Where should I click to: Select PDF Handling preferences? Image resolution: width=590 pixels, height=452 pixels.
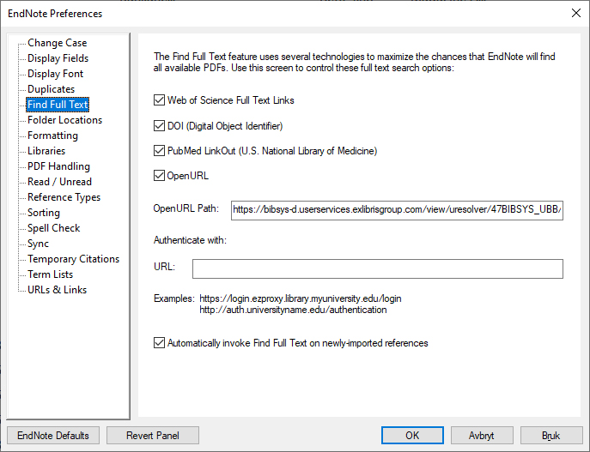point(58,166)
